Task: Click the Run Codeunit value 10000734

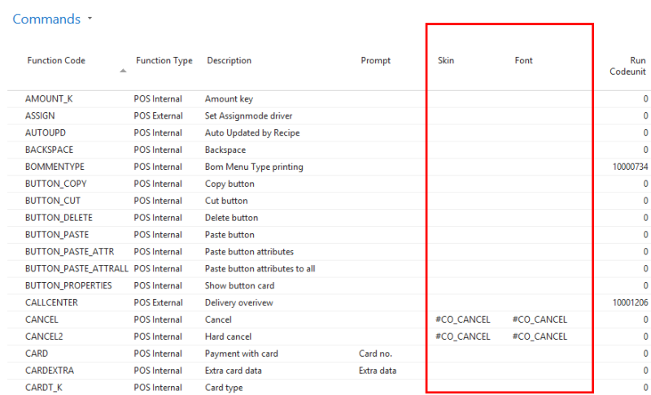Action: 630,167
